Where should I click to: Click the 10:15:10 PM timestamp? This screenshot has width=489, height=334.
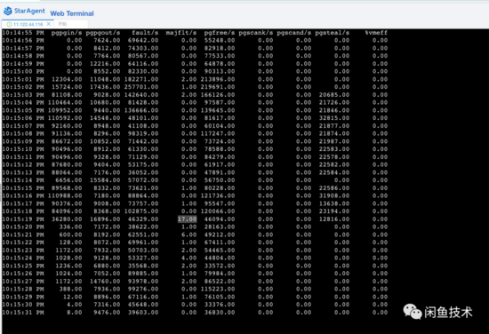[23, 149]
